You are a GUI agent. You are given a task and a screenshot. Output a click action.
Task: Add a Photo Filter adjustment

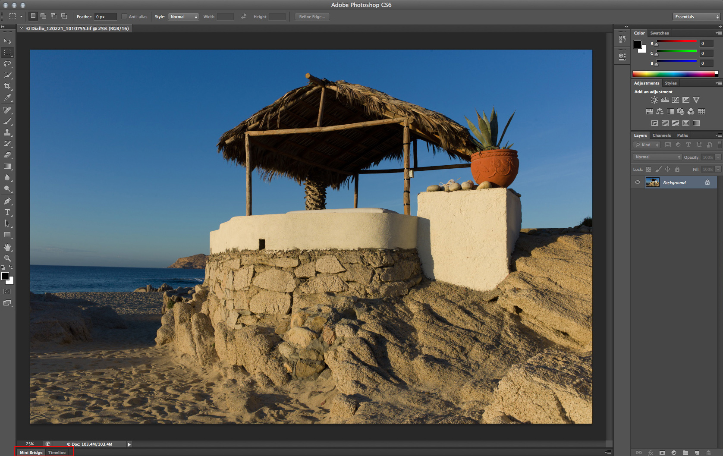681,112
